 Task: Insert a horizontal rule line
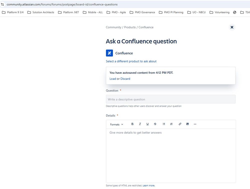click(195, 124)
